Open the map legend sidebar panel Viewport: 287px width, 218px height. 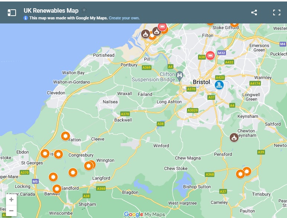point(12,12)
